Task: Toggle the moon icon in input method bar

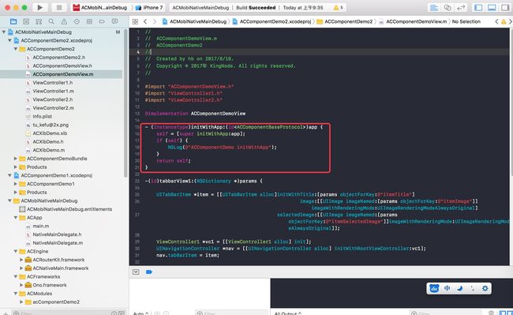Action: pos(459,288)
